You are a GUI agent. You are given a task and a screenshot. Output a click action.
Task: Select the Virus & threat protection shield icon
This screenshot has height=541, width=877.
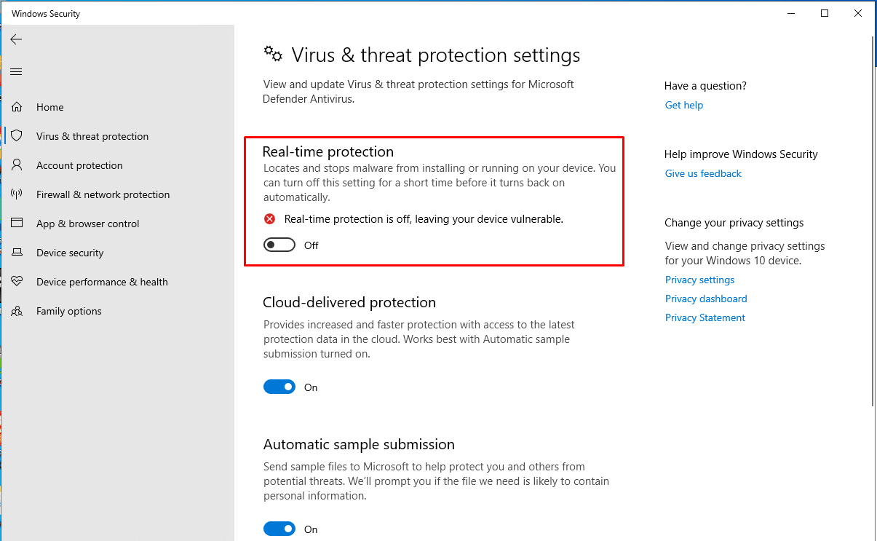coord(17,136)
